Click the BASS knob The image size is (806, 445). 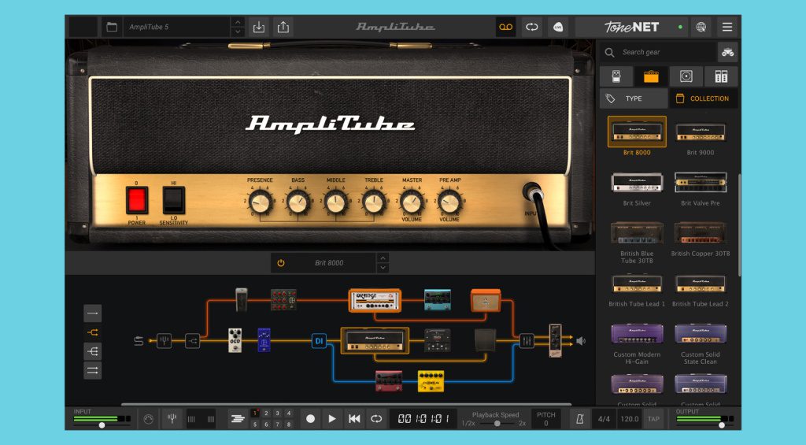tap(298, 202)
